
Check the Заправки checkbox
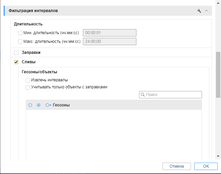point(16,53)
